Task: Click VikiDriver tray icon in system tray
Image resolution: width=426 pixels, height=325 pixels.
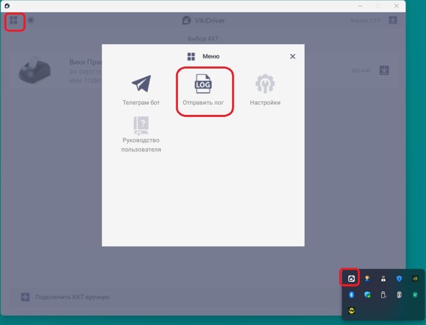Action: [351, 278]
